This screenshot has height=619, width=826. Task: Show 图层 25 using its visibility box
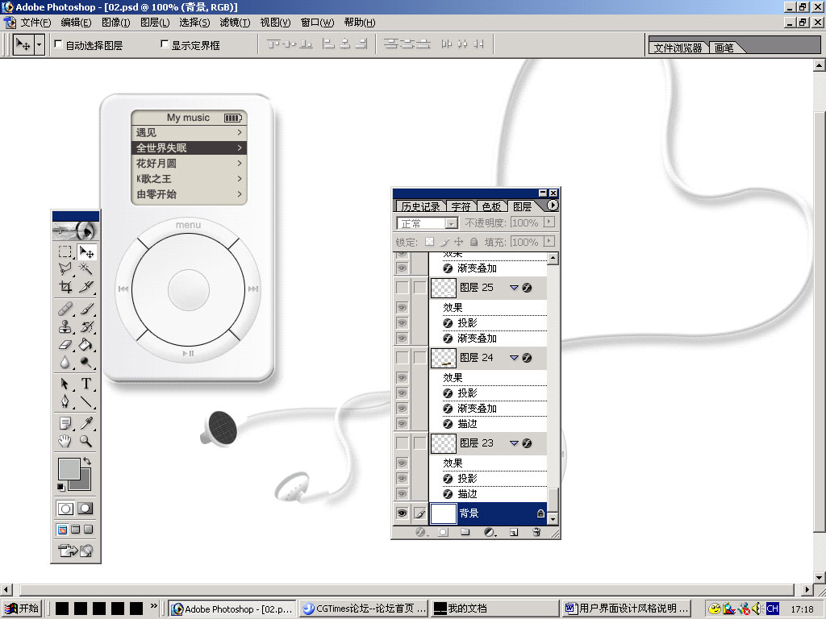[402, 288]
